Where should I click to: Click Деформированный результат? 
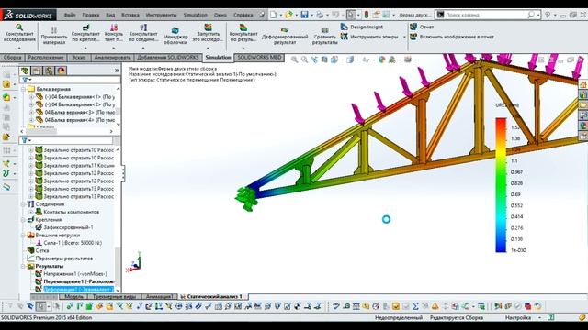coord(285,36)
